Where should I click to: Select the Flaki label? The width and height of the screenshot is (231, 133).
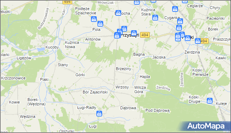click(x=44, y=79)
